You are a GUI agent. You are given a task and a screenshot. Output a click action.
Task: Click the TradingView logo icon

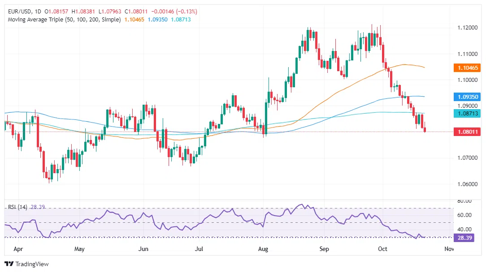(9, 264)
